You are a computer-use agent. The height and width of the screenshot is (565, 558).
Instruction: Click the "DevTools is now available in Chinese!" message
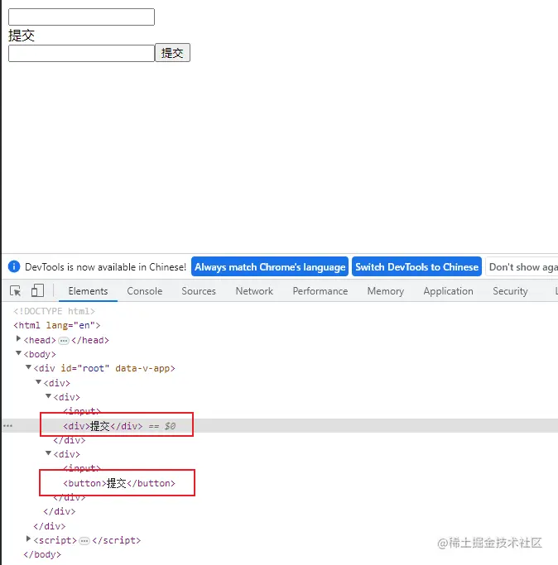(105, 267)
